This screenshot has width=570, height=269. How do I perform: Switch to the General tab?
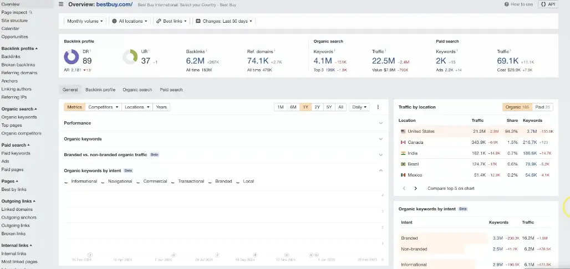(x=70, y=90)
